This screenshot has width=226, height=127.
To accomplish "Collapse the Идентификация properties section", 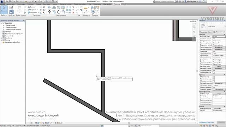I will click(225, 92).
